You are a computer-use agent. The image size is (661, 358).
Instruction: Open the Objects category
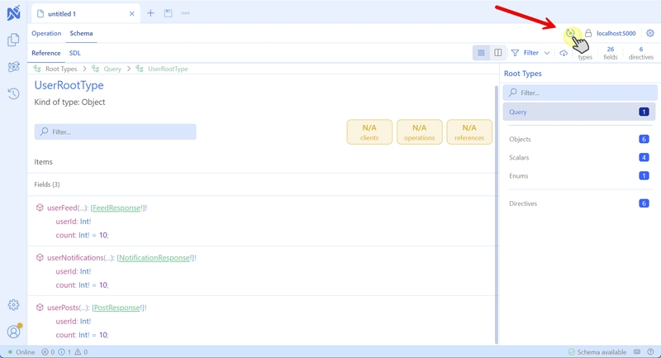tap(579, 139)
